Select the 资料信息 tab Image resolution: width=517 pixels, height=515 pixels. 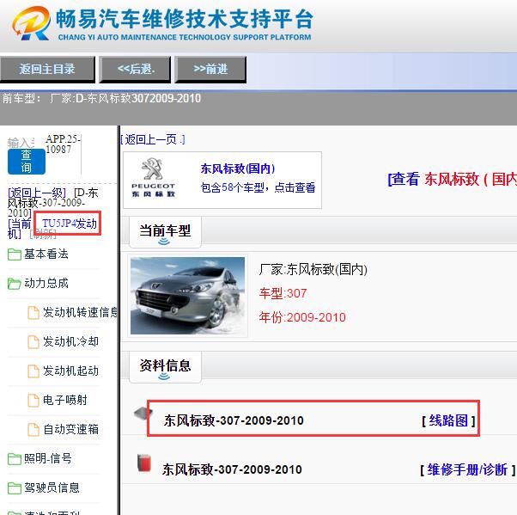[165, 366]
